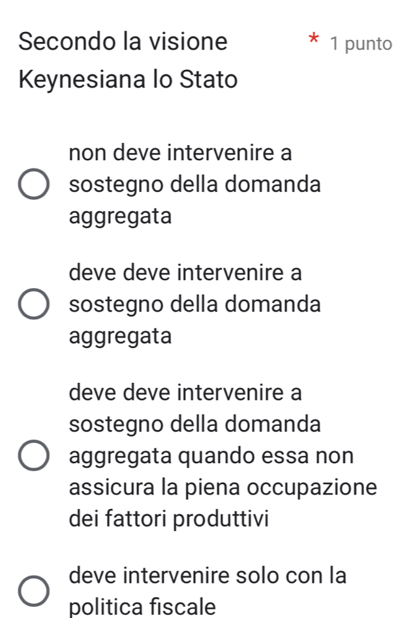Select the 'non deve intervenire' radio button
This screenshot has height=618, width=396.
click(33, 185)
